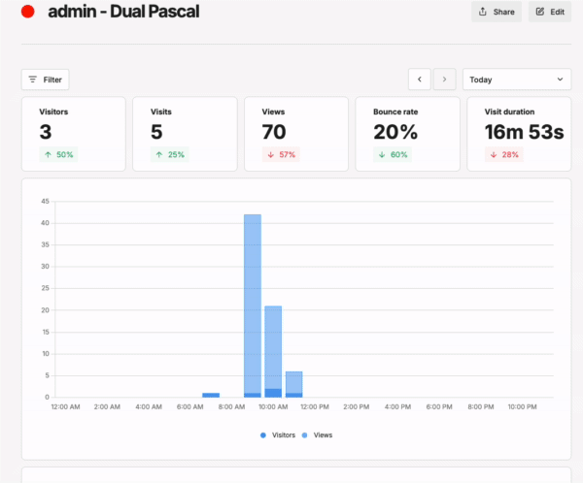Click the Edit button
The image size is (583, 483).
click(550, 12)
